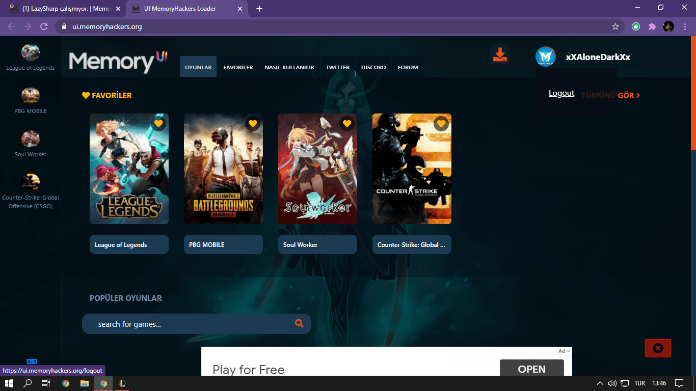This screenshot has height=391, width=696.
Task: Click the POPÜLER OYUNLAR heading
Action: [126, 298]
